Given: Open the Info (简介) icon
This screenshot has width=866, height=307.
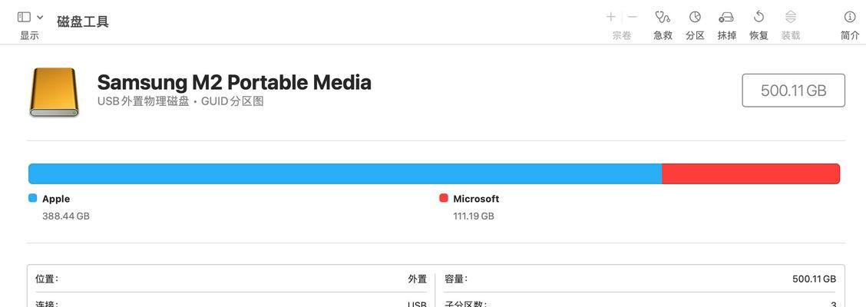Looking at the screenshot, I should 850,17.
